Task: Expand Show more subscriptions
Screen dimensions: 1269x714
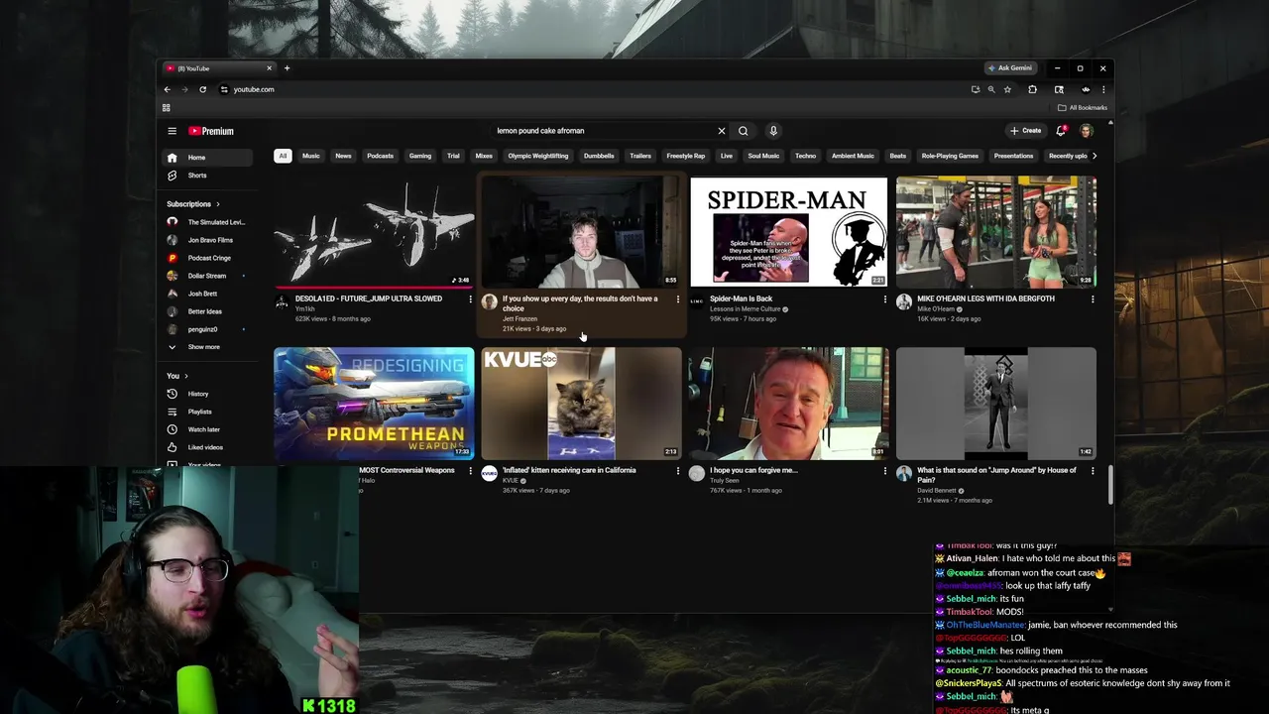Action: (x=207, y=347)
